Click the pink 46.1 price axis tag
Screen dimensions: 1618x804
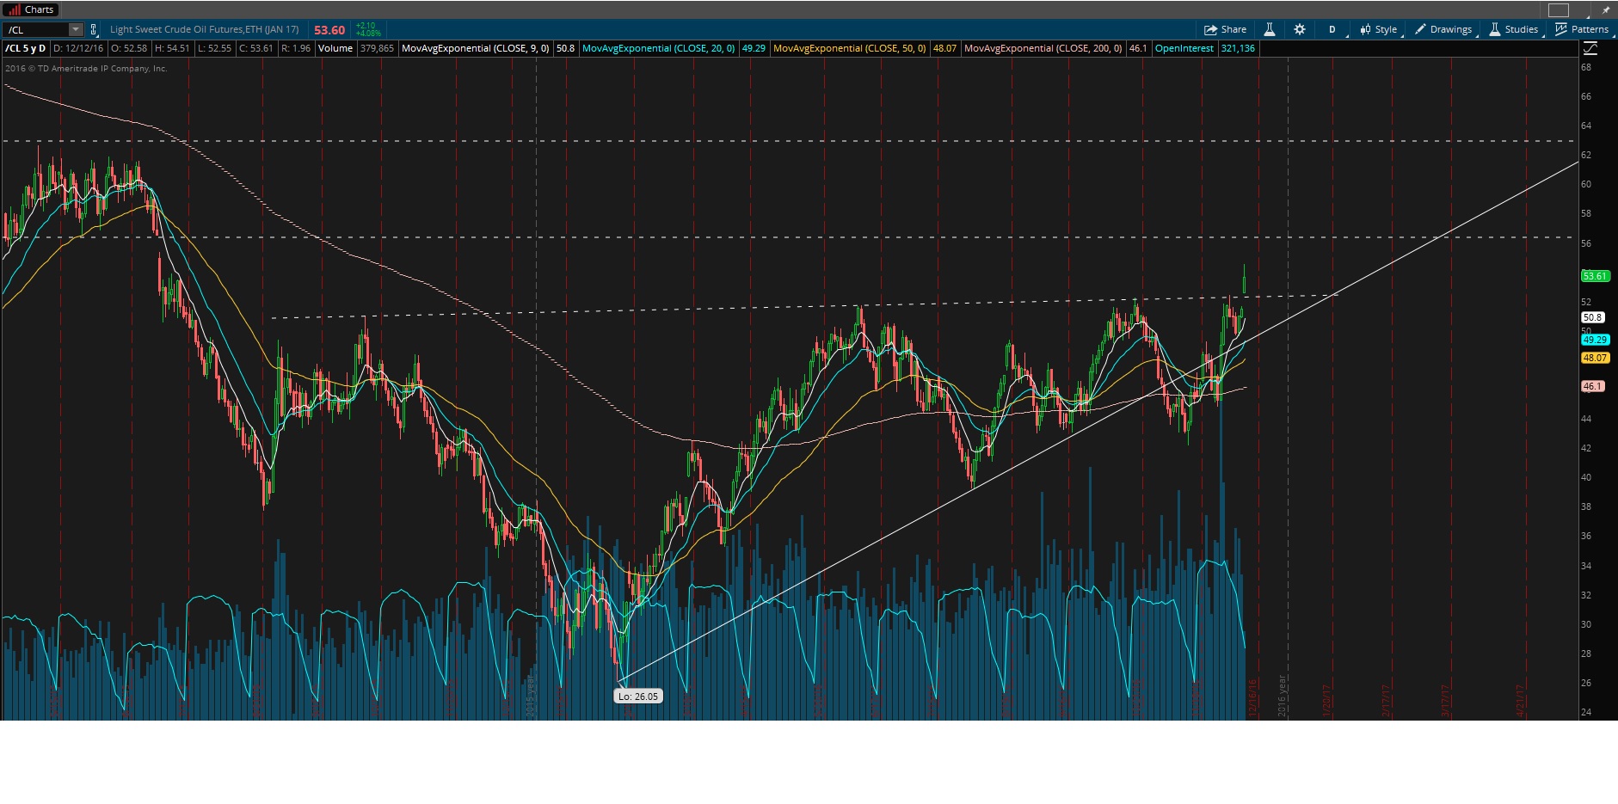tap(1592, 386)
